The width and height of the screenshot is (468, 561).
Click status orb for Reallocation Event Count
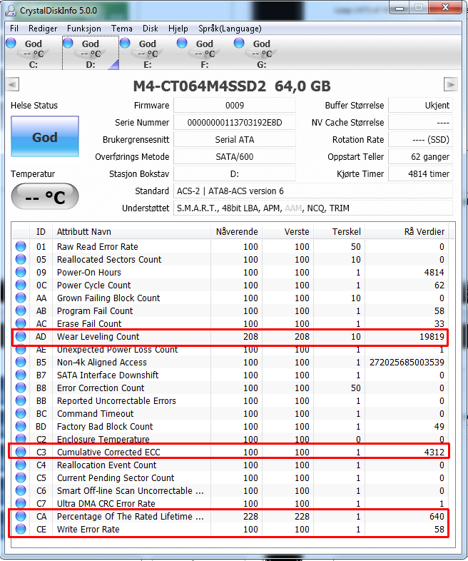click(x=21, y=465)
